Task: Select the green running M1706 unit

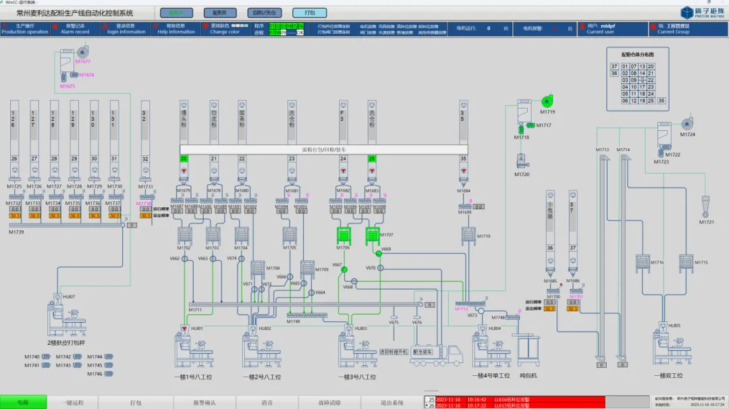Action: pos(344,236)
